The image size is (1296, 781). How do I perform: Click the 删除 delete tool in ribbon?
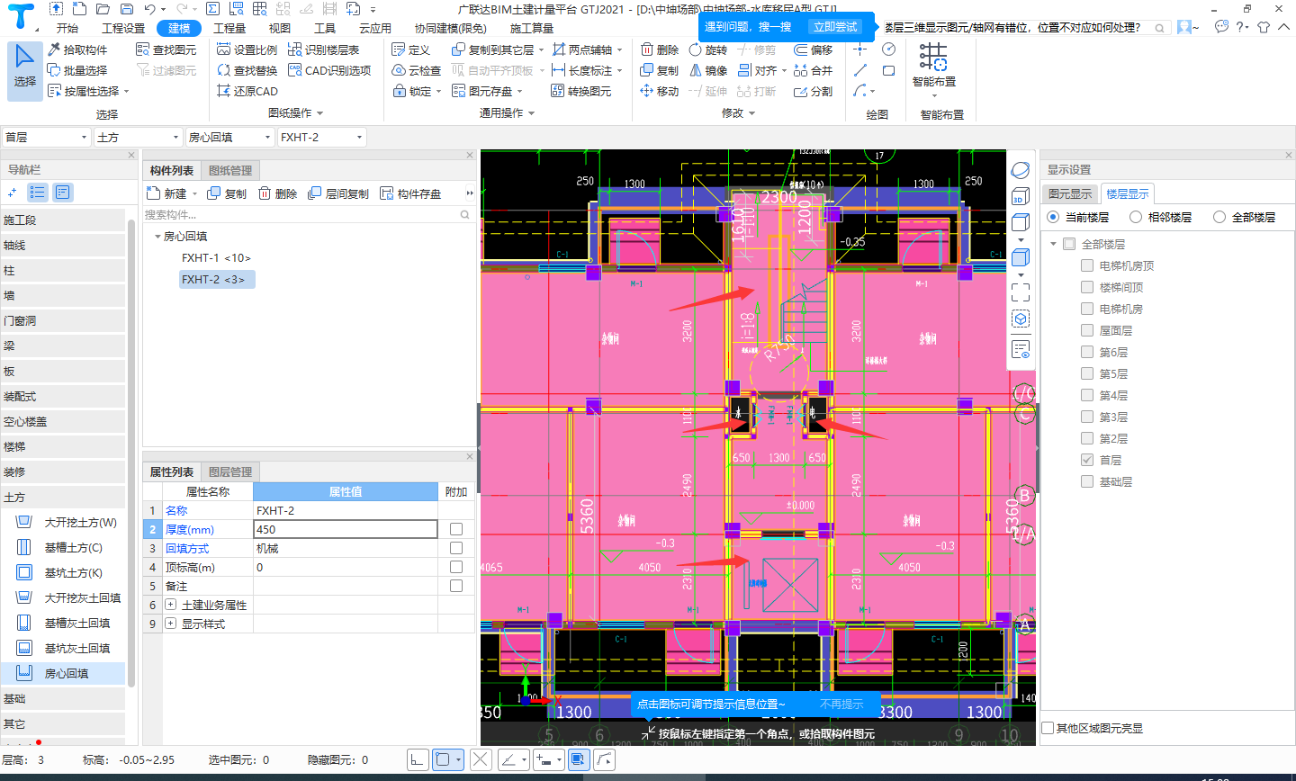tap(660, 49)
